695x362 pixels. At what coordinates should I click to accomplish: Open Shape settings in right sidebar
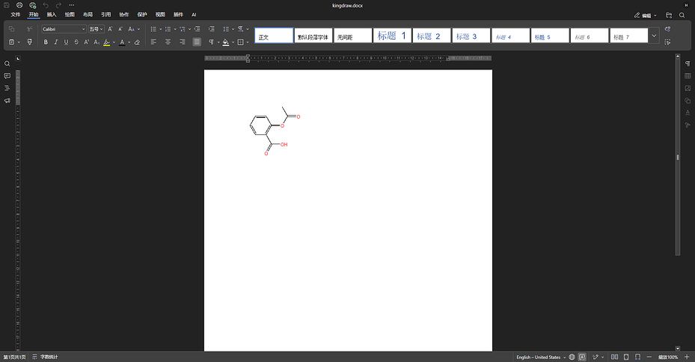coord(688,101)
